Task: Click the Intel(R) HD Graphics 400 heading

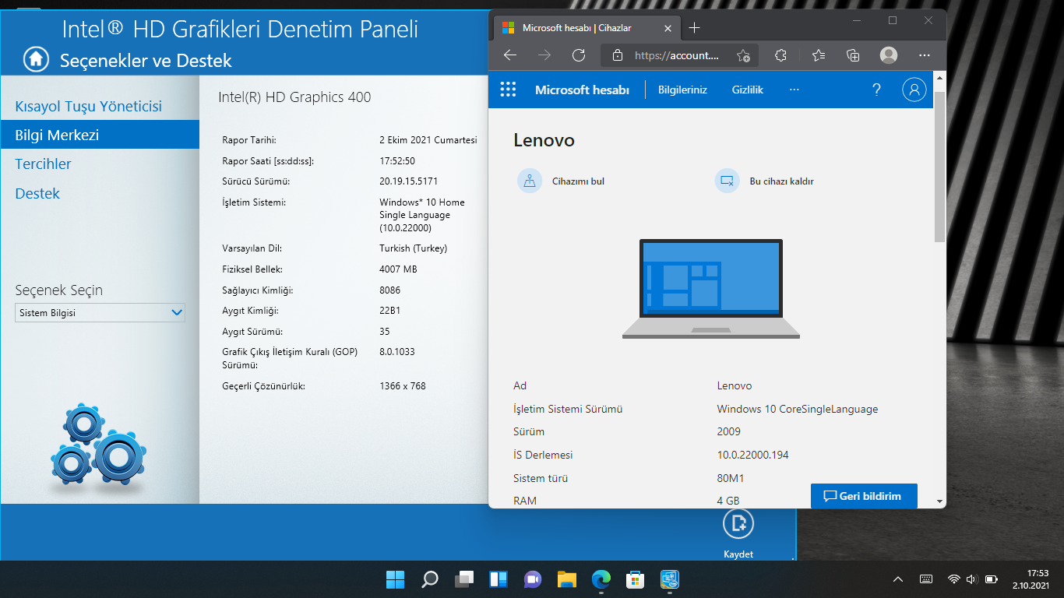Action: click(x=294, y=97)
